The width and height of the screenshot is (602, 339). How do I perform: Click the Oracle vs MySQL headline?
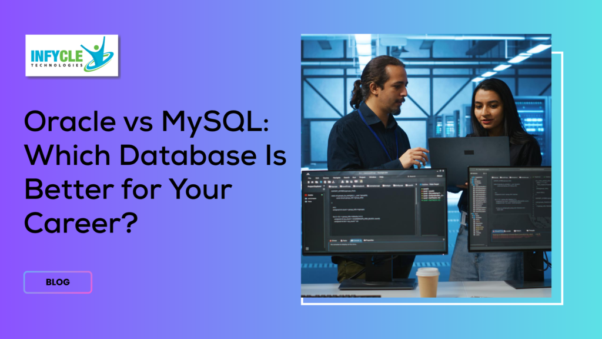pos(155,172)
